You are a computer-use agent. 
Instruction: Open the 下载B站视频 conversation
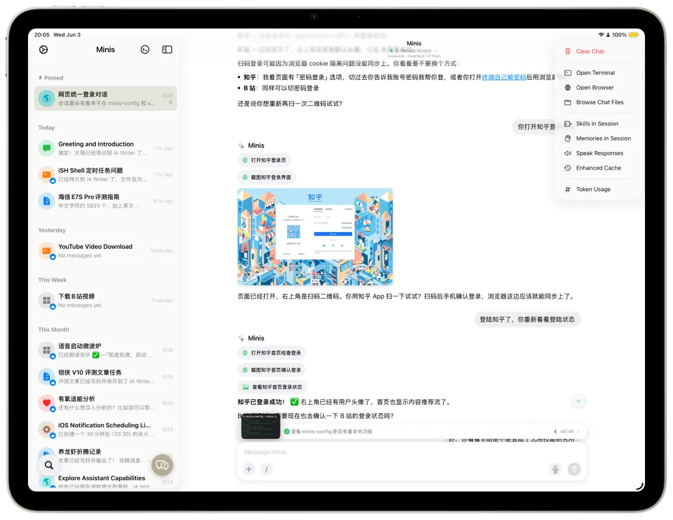(x=105, y=301)
